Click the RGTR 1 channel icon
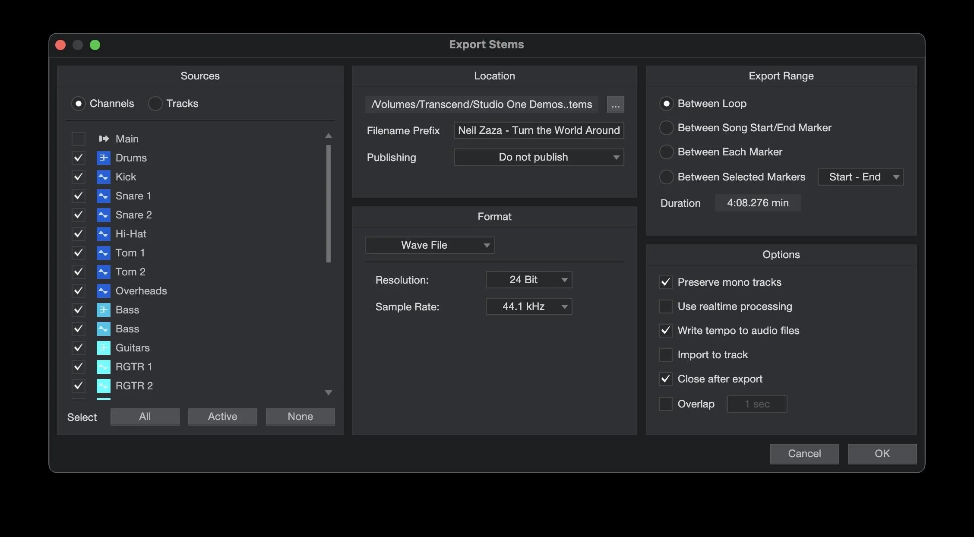The width and height of the screenshot is (974, 537). [x=104, y=366]
